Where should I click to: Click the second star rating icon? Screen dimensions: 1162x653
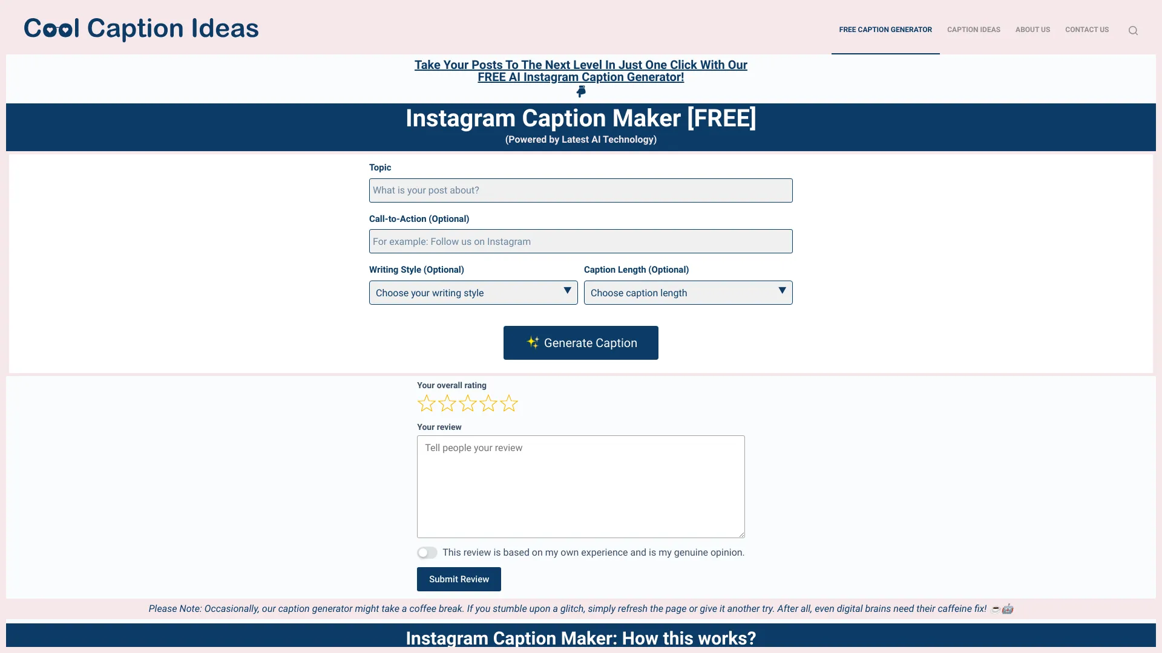pyautogui.click(x=446, y=403)
